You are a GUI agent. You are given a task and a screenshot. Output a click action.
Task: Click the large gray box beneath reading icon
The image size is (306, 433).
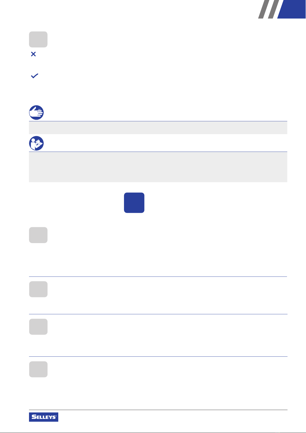[x=158, y=167]
